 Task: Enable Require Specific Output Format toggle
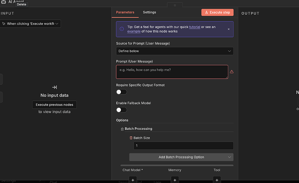pos(121,92)
